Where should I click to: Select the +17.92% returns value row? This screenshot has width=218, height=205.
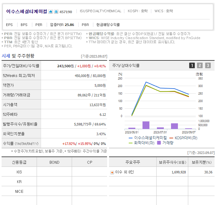[84, 144]
